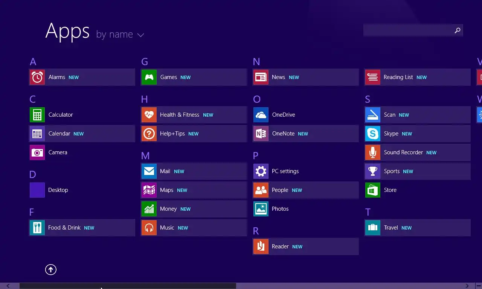Open the News app icon
The height and width of the screenshot is (289, 482).
tap(261, 77)
